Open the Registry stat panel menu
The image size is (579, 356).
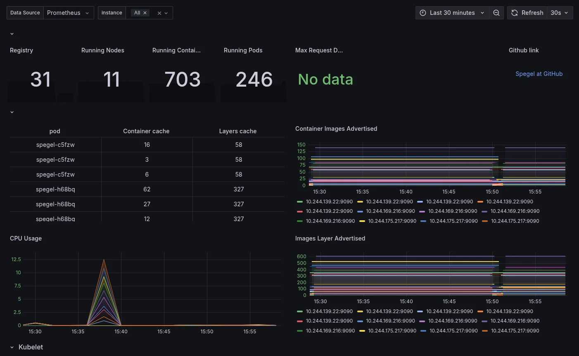point(21,50)
